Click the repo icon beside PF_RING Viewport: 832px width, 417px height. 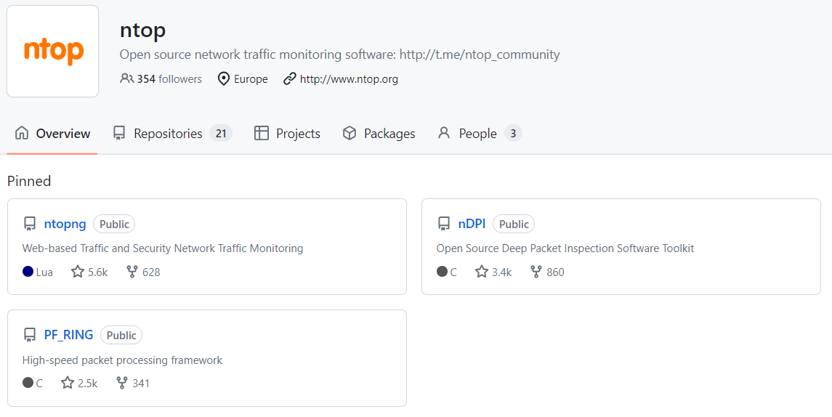point(30,335)
